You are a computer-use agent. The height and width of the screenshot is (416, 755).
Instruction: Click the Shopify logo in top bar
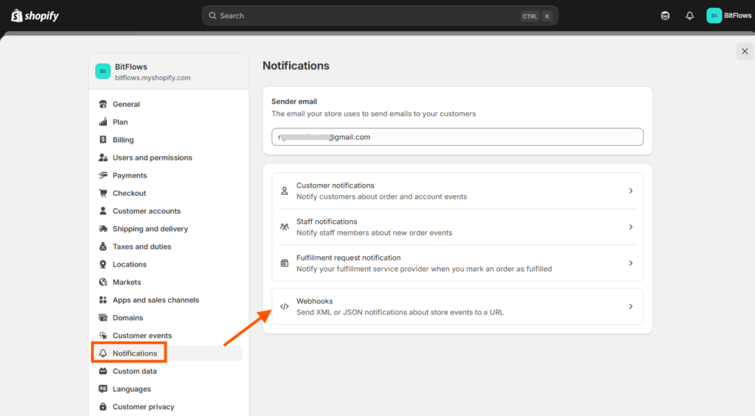pos(35,15)
